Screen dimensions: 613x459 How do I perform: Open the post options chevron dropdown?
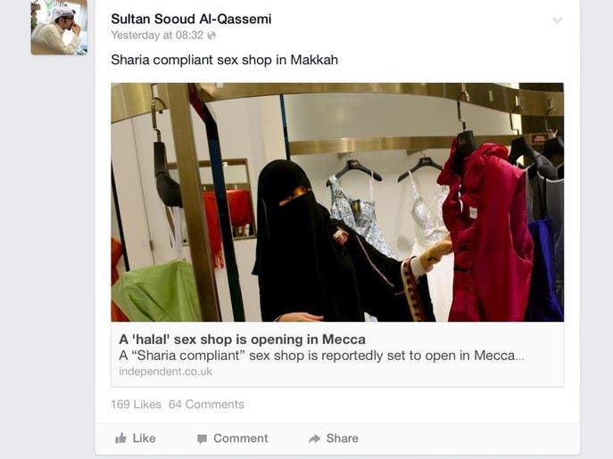[x=558, y=20]
